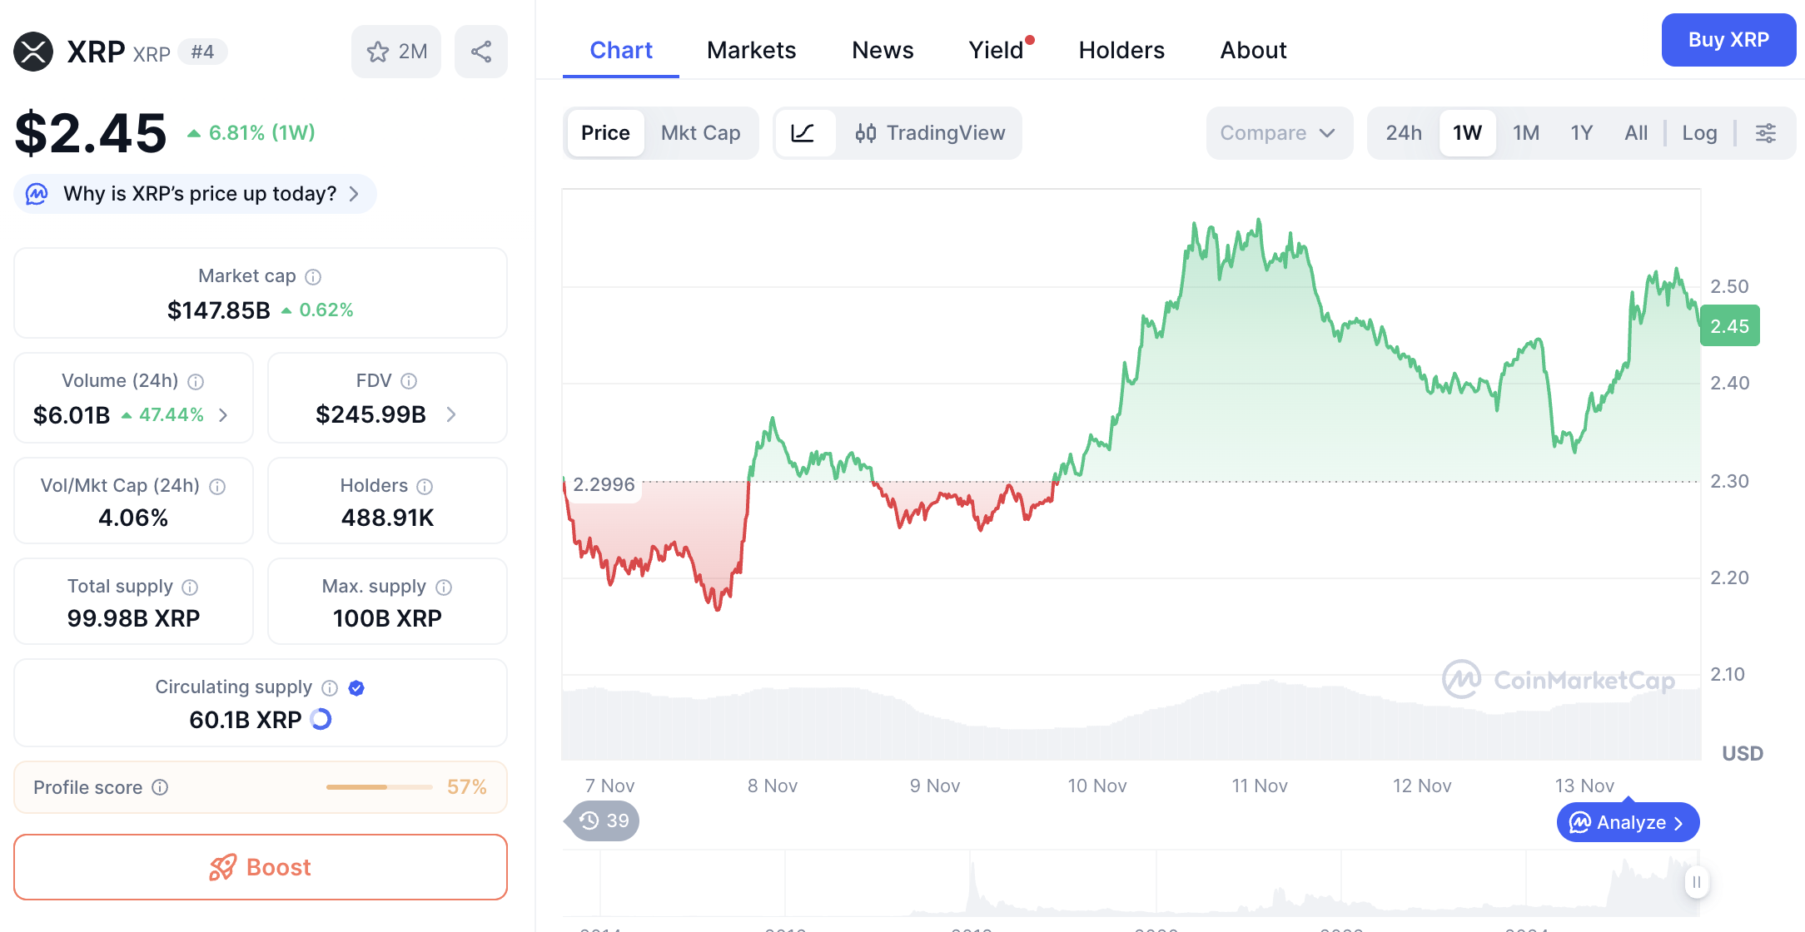Open the Compare dropdown
The width and height of the screenshot is (1805, 932).
click(x=1279, y=132)
